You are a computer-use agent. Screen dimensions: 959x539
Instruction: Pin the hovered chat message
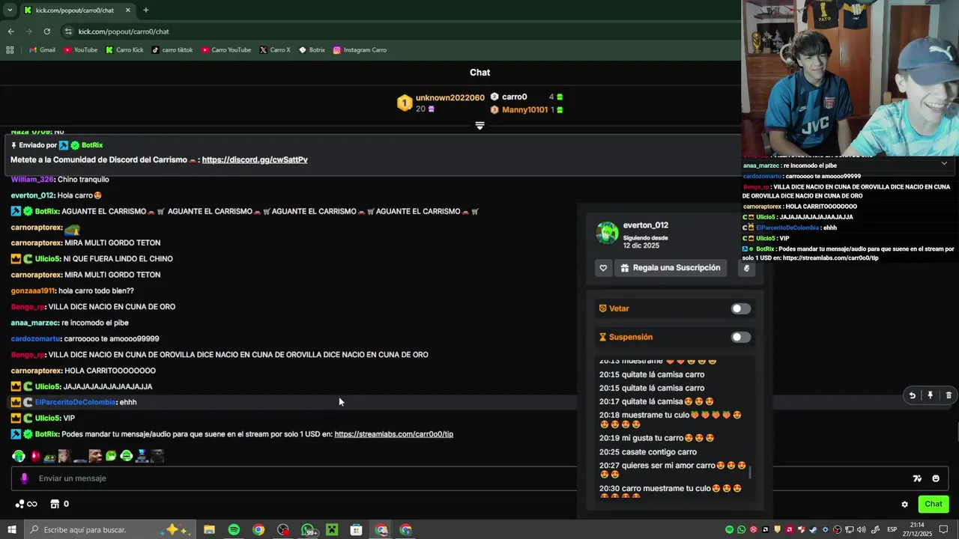(x=931, y=395)
